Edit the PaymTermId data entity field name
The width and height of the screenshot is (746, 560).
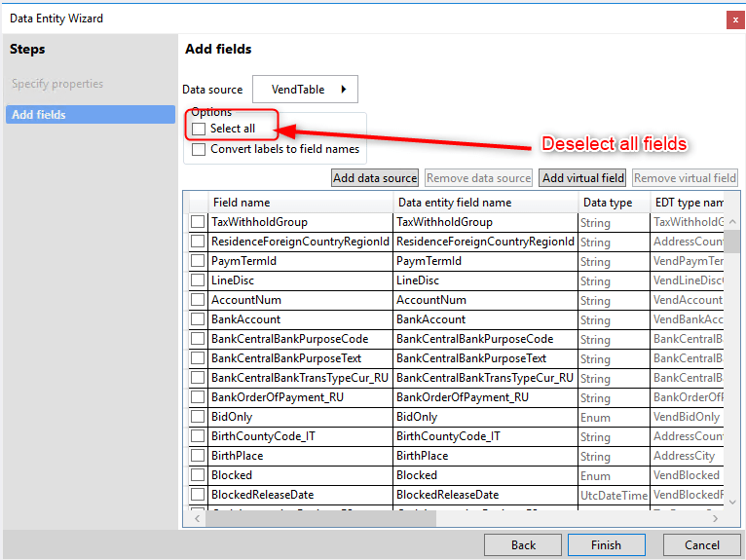point(484,261)
